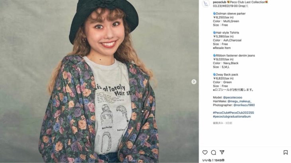
Task: Open the #pecoclubgraduationalbum hashtag
Action: point(232,116)
